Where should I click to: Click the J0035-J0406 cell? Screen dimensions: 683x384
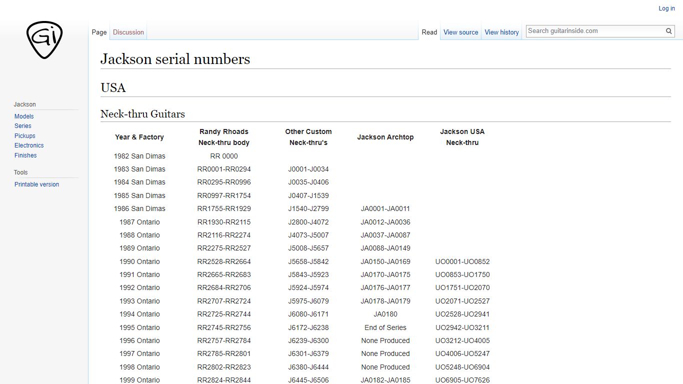308,182
